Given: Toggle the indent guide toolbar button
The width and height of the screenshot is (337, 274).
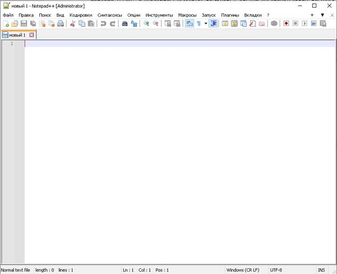Looking at the screenshot, I should tap(213, 24).
